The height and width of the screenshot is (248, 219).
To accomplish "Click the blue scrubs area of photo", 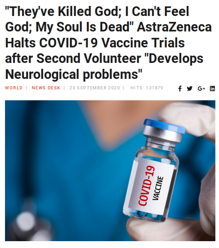I will [63, 158].
